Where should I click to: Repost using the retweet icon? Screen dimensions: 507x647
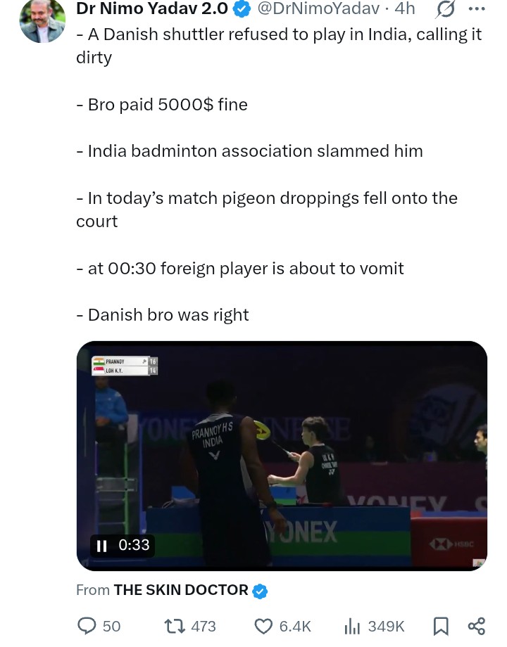coord(176,626)
